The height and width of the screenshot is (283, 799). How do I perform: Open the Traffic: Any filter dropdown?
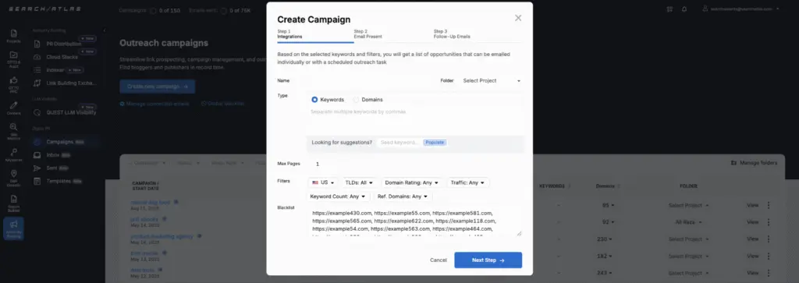(468, 182)
